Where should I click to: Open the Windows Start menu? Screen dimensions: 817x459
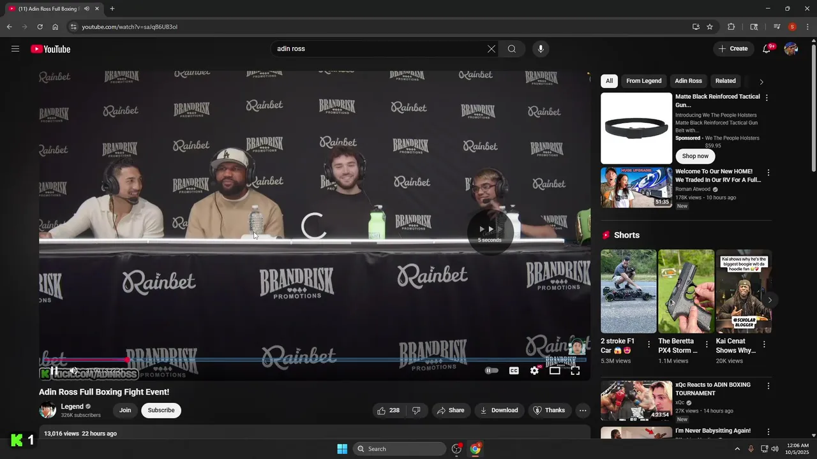342,449
